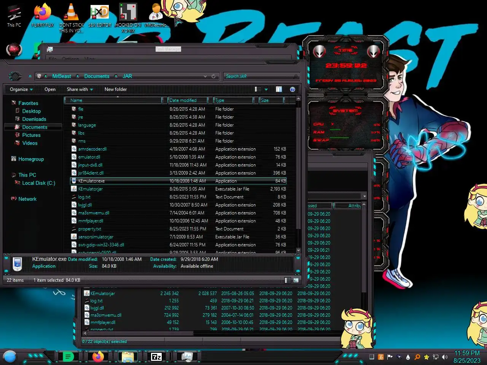Click the Explorer file list vertical scrollbar

tap(298, 175)
